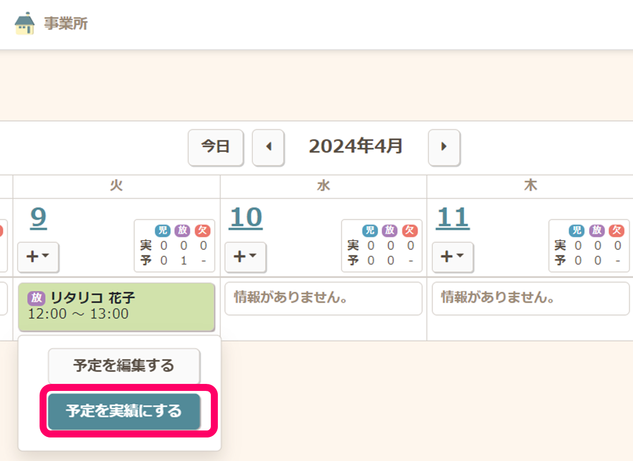Open the plus dropdown for day 11
The height and width of the screenshot is (461, 633).
pyautogui.click(x=453, y=257)
